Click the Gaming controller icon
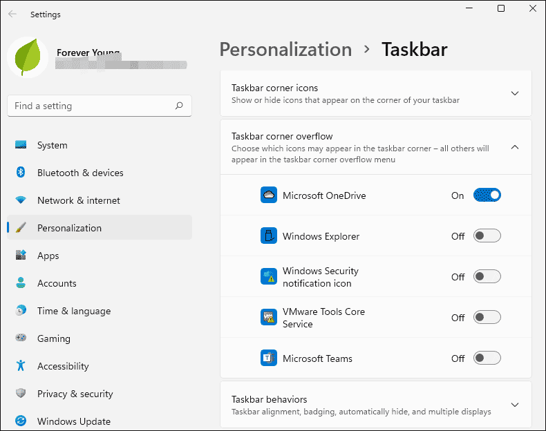The height and width of the screenshot is (431, 546). click(21, 338)
